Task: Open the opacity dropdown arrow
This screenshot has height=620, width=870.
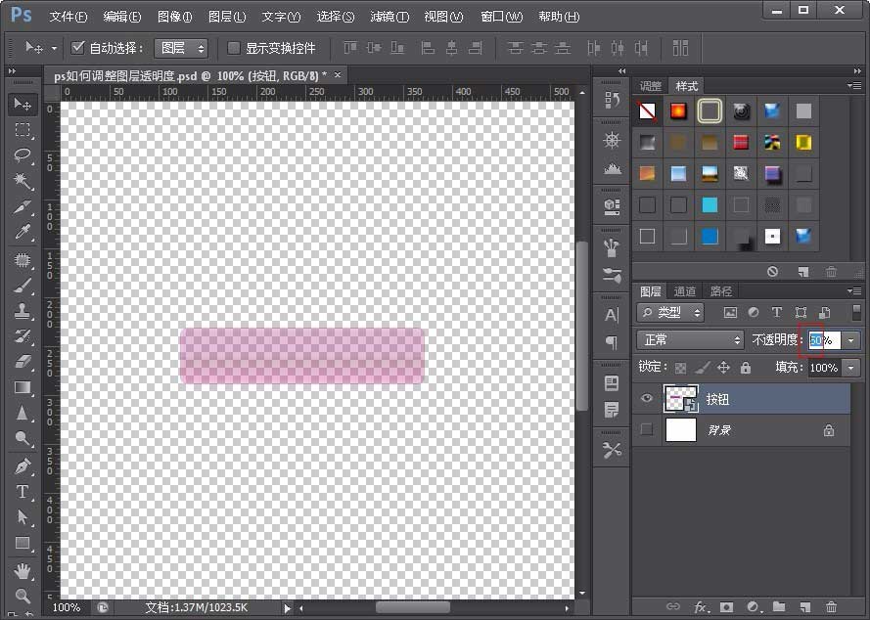Action: (850, 339)
